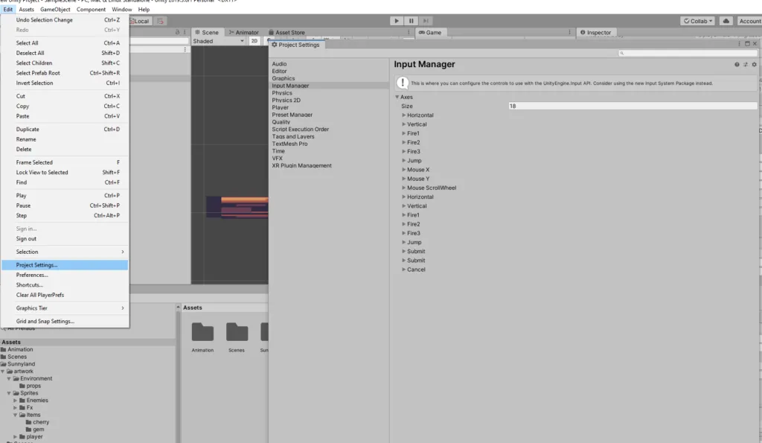The width and height of the screenshot is (762, 443).
Task: Collapse the Axes foldout
Action: pos(397,98)
